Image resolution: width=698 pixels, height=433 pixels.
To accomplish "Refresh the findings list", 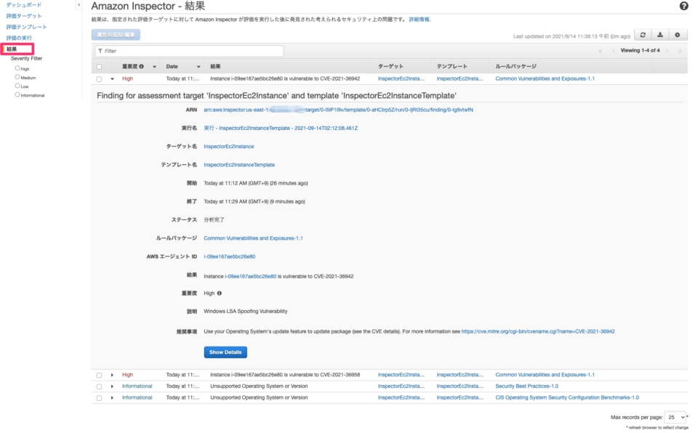I will tap(642, 35).
